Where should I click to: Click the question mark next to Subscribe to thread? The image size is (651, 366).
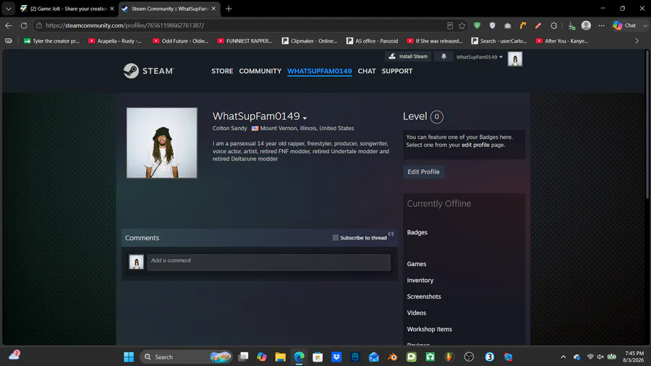pos(391,234)
